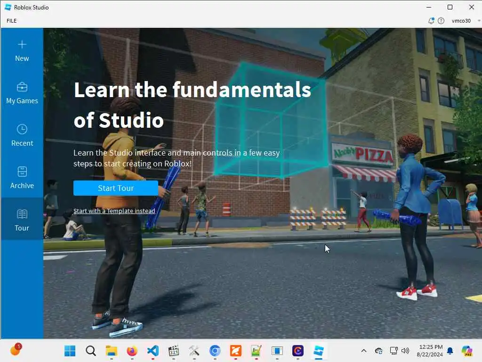This screenshot has width=482, height=362.
Task: Open the clock and date display
Action: coord(430,351)
